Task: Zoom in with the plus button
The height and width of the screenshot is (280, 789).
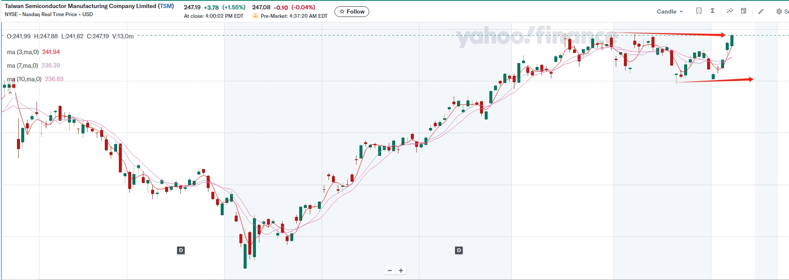Action: tap(401, 271)
